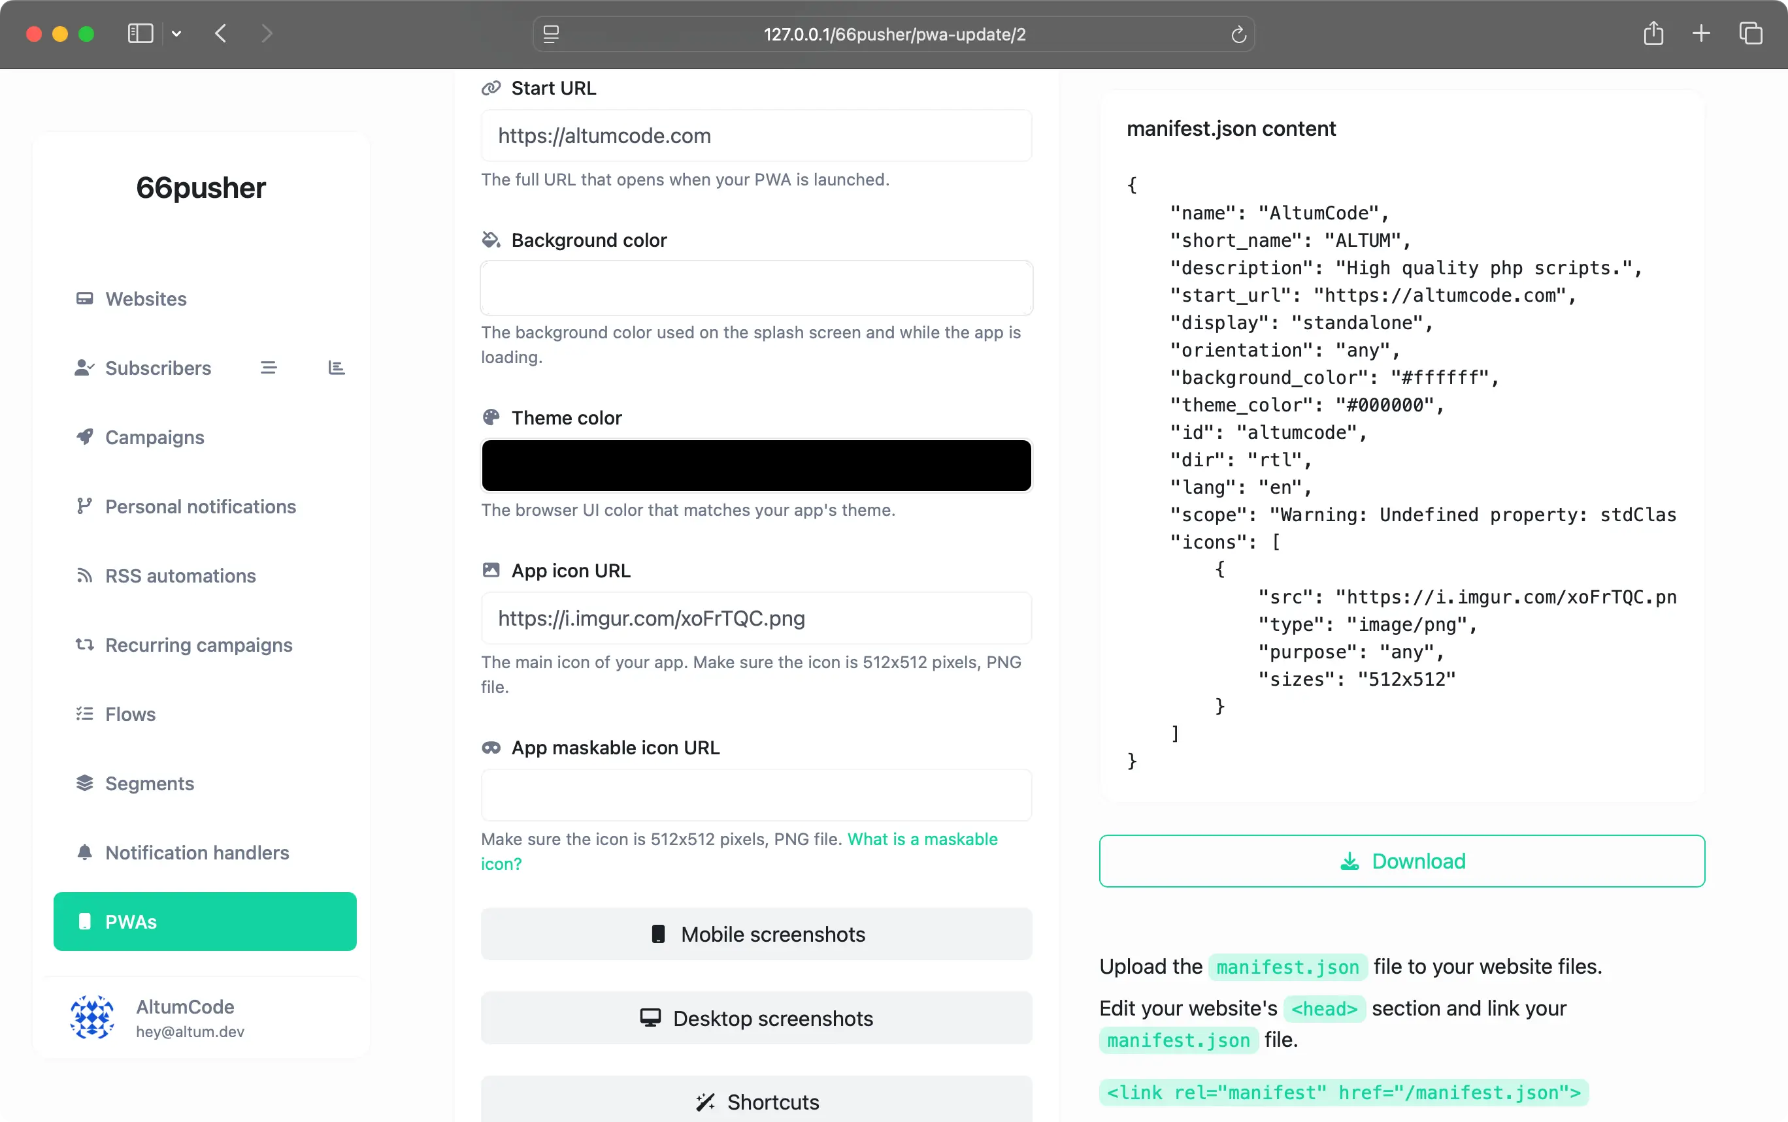Focus the App icon URL field
Image resolution: width=1788 pixels, height=1122 pixels.
(x=756, y=618)
